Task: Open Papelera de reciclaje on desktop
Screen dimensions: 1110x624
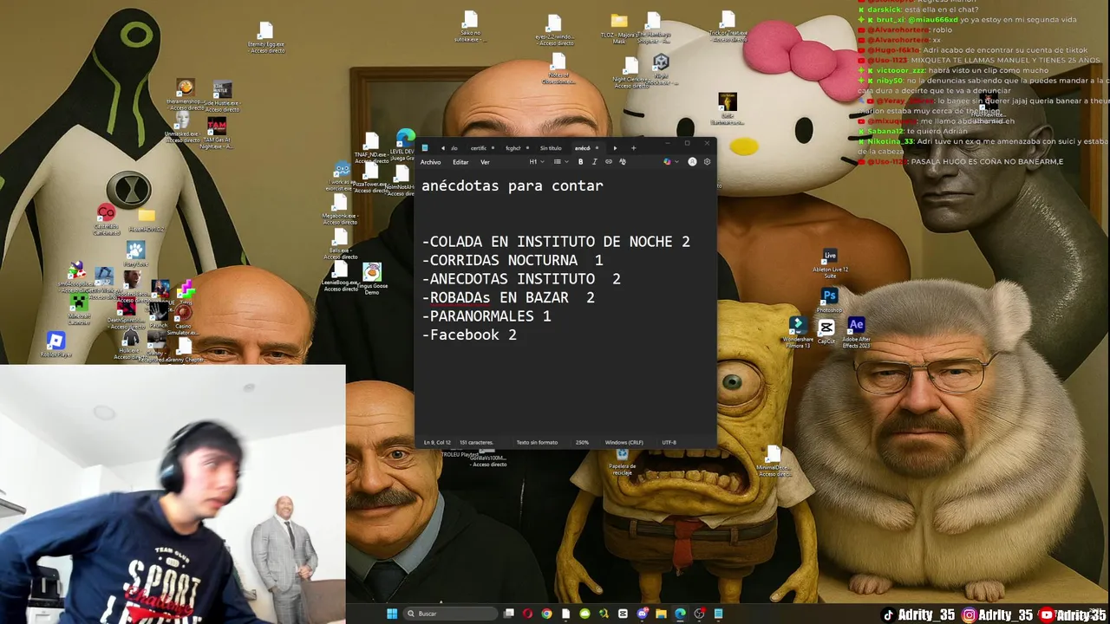Action: click(622, 462)
